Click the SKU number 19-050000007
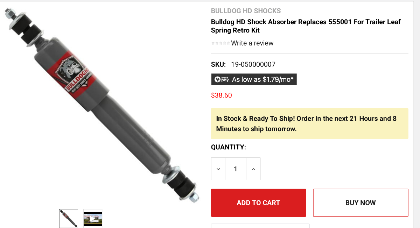 [253, 64]
